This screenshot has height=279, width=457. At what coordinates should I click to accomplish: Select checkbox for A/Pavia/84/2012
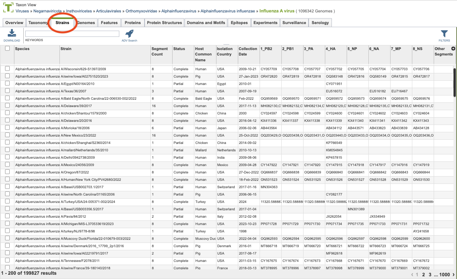(8, 216)
